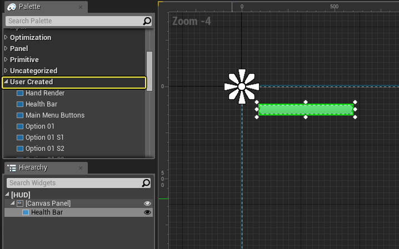Toggle visibility of the Canvas Panel

(x=147, y=204)
